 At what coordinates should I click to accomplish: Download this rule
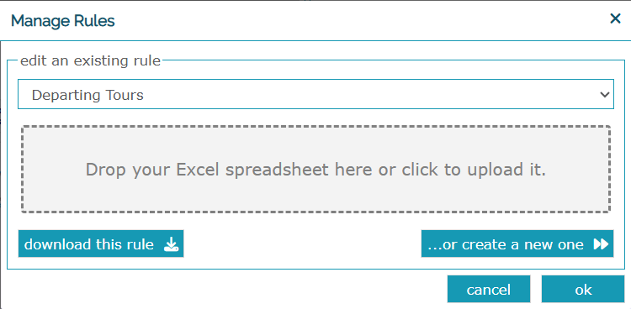click(x=101, y=244)
